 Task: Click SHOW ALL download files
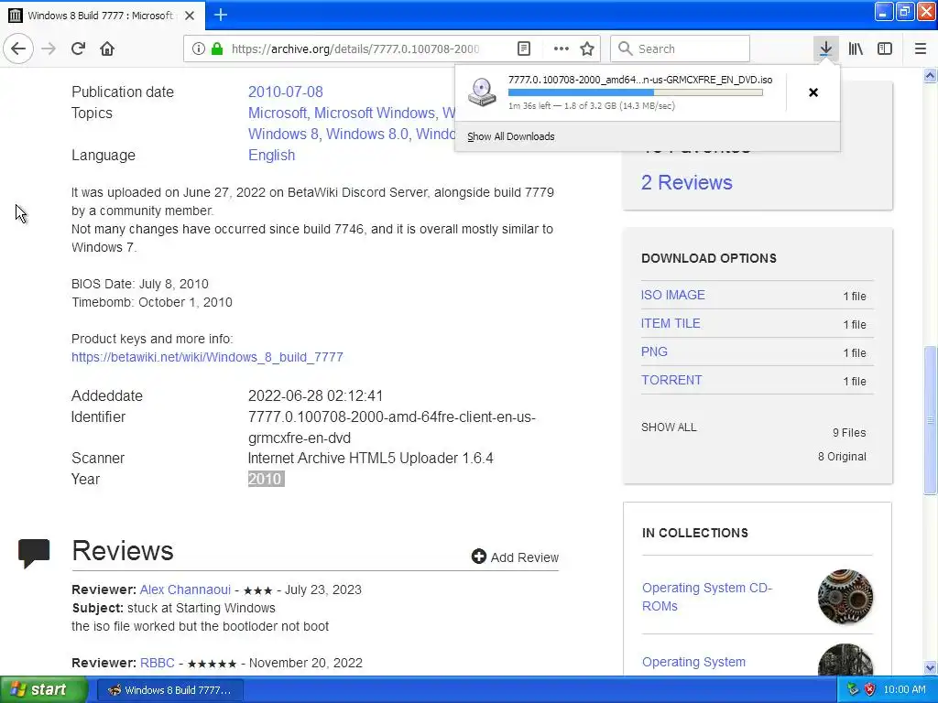pyautogui.click(x=669, y=427)
